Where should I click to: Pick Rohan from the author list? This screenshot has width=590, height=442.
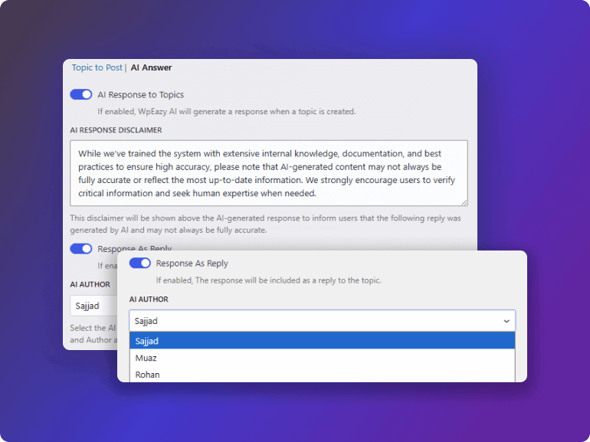pyautogui.click(x=147, y=375)
